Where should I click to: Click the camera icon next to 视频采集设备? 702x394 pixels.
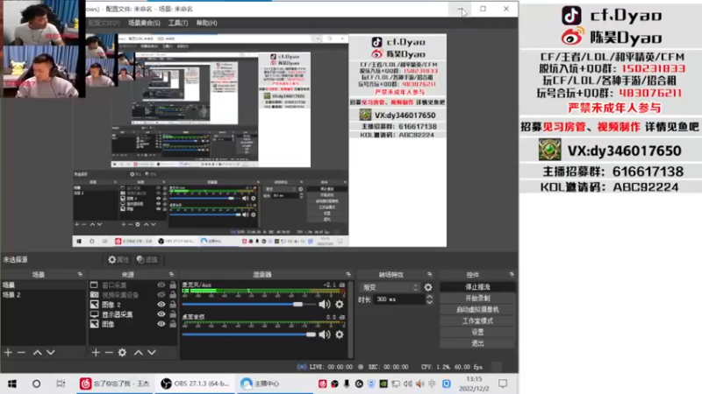point(94,295)
